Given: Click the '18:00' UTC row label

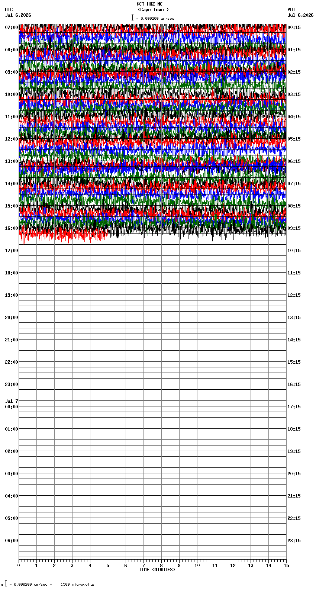Looking at the screenshot, I should [x=12, y=273].
